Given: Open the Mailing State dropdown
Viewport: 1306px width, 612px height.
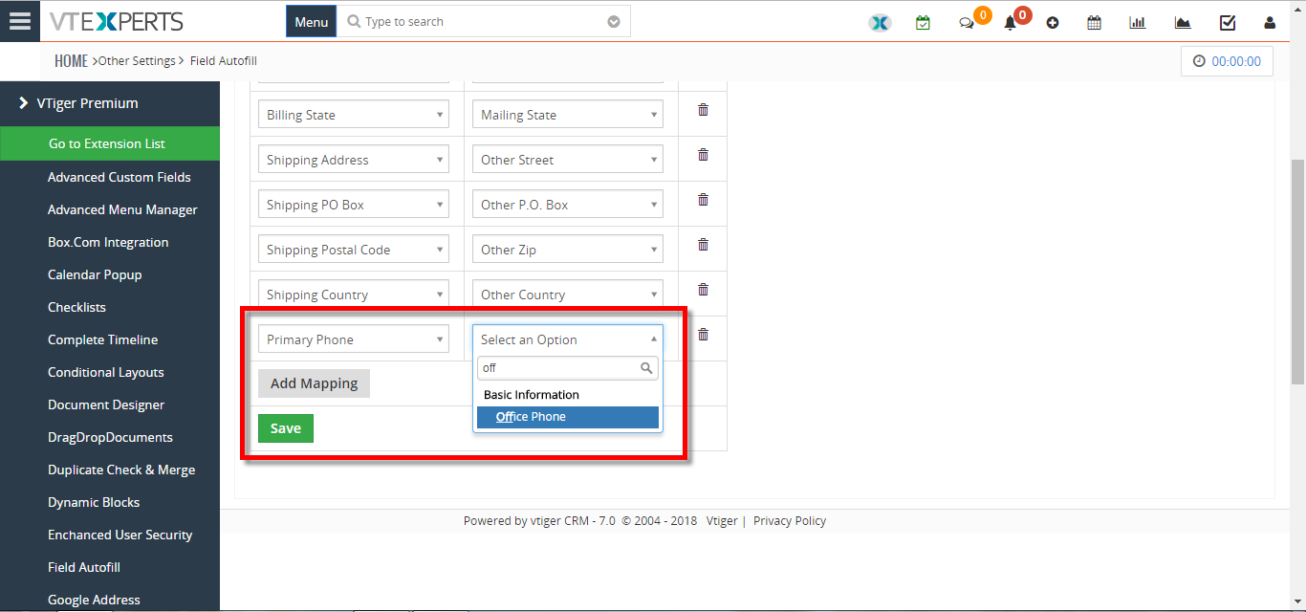Looking at the screenshot, I should pos(568,115).
